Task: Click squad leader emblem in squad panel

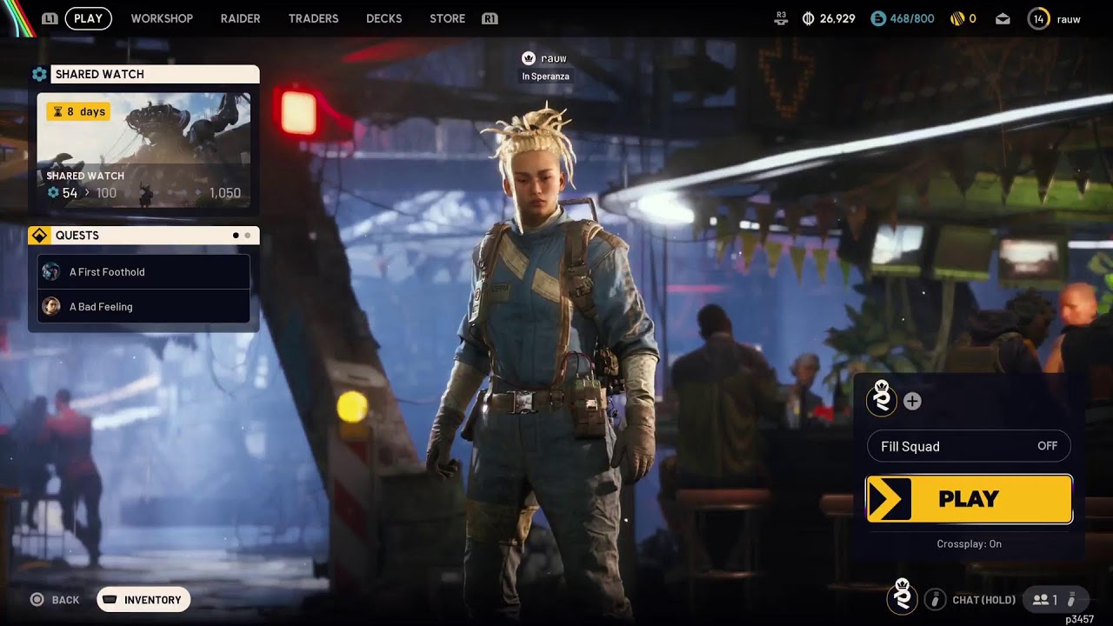Action: (882, 399)
